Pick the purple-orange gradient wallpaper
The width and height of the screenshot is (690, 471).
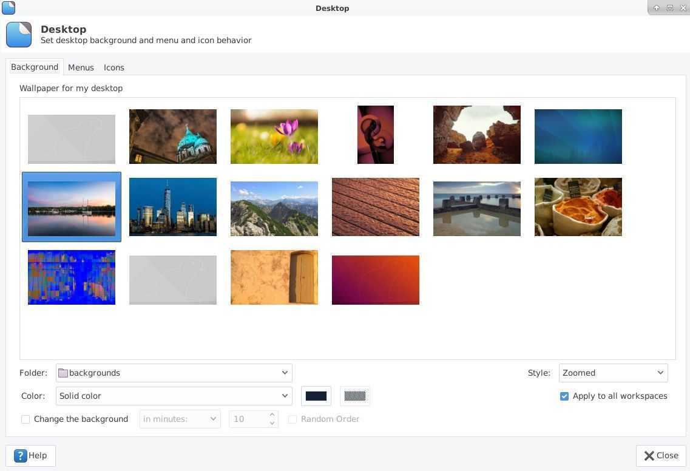pyautogui.click(x=375, y=280)
